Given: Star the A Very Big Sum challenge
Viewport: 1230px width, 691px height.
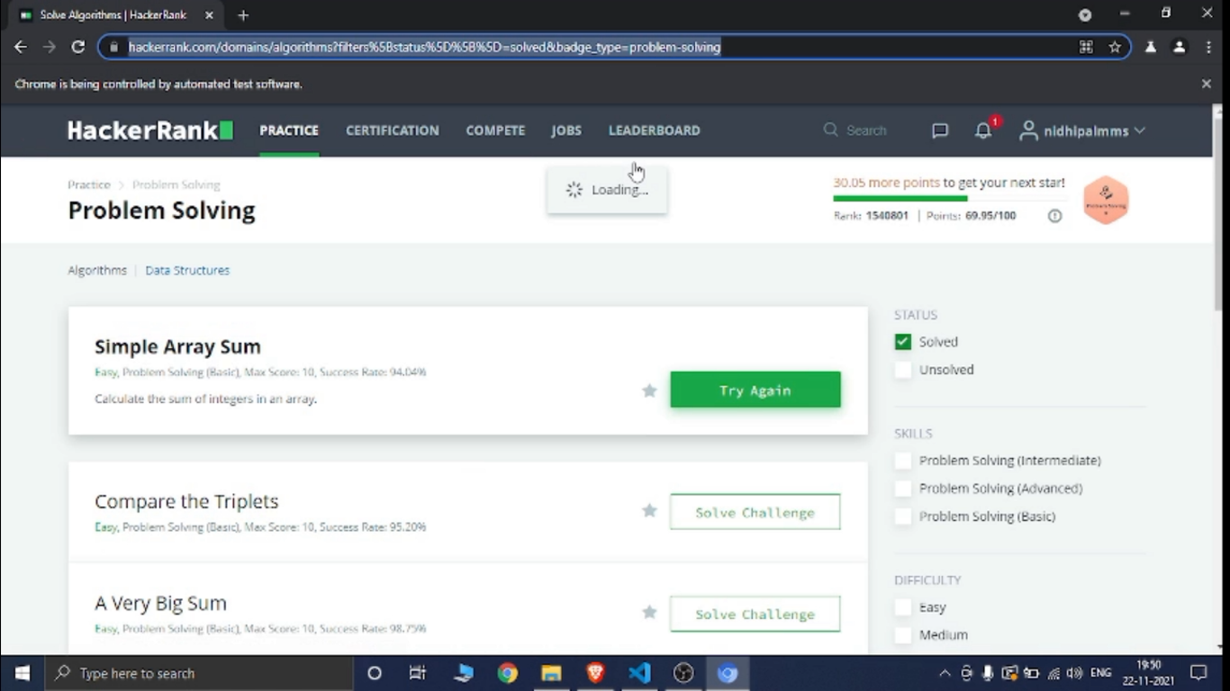Looking at the screenshot, I should (x=649, y=613).
